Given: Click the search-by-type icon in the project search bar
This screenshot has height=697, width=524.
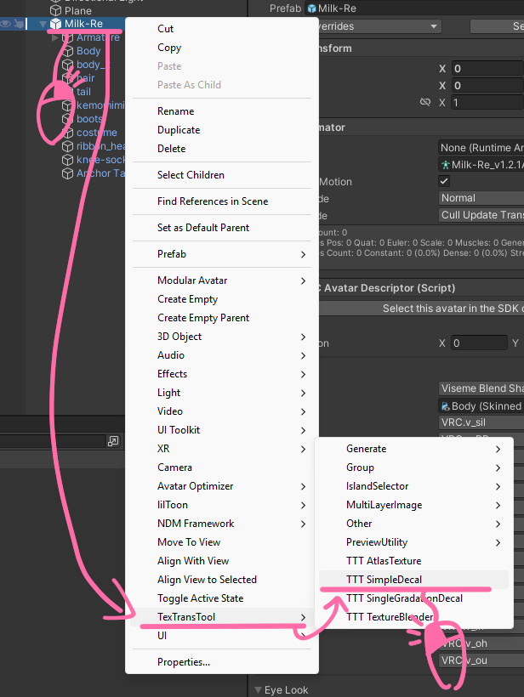Looking at the screenshot, I should pos(113,441).
